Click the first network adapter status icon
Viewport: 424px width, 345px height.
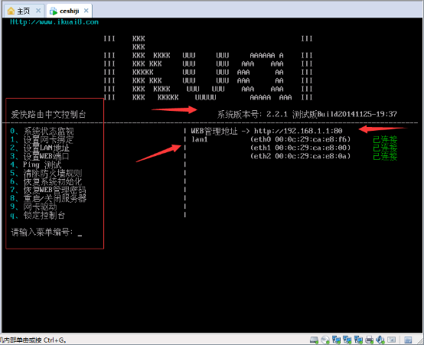336,340
